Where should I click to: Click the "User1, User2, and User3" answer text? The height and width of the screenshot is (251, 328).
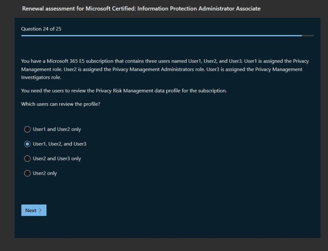(60, 144)
